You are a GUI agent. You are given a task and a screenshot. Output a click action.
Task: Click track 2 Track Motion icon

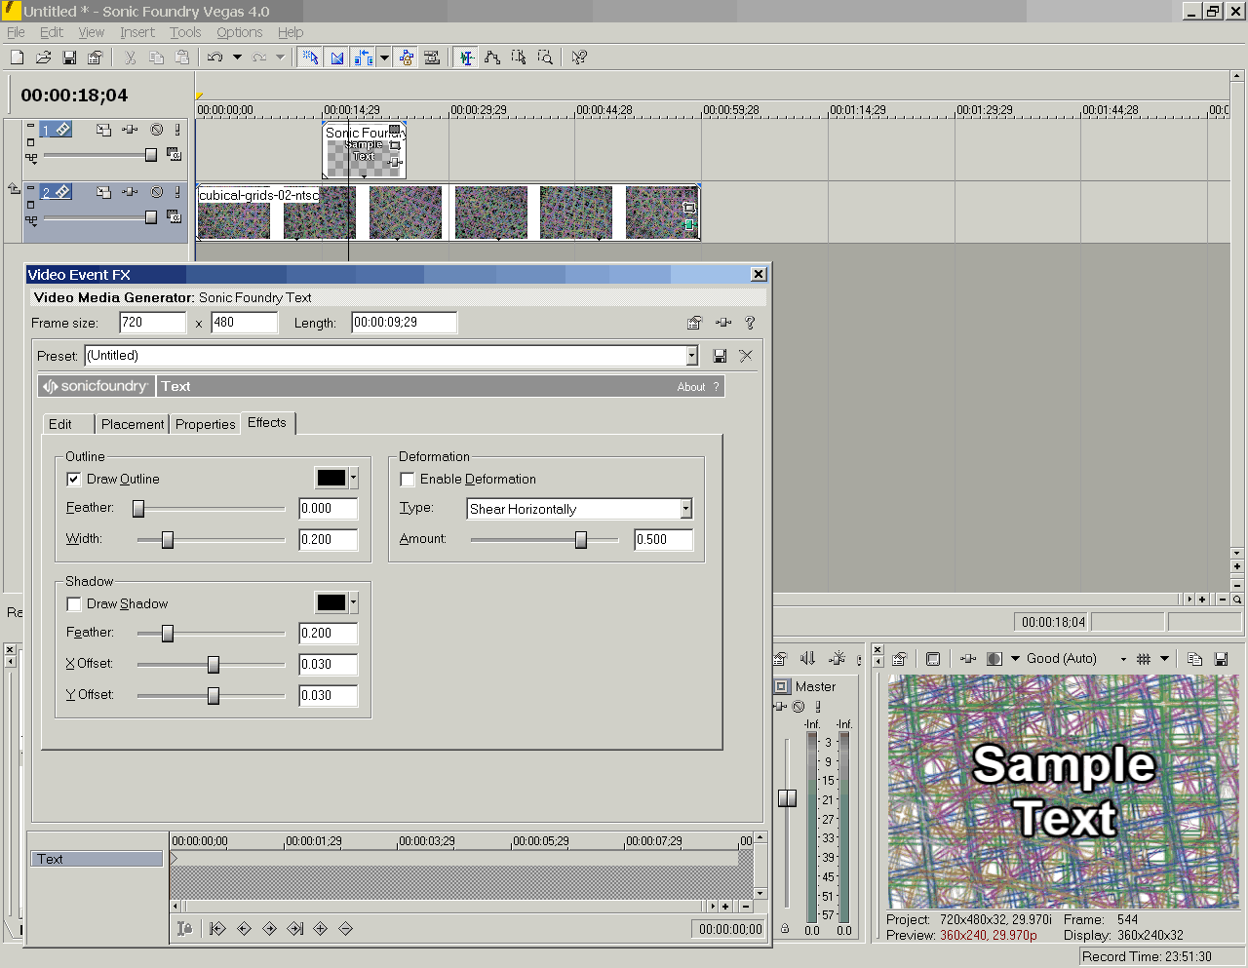tap(103, 193)
